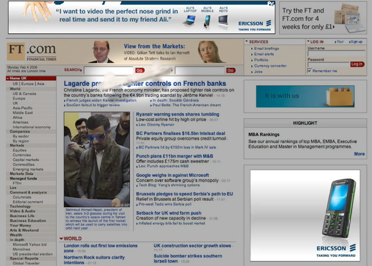Open Punch plans £11bn merger headline
This screenshot has height=266, width=372.
click(x=175, y=156)
